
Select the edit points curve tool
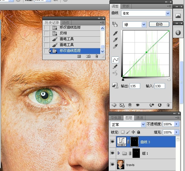coord(115,60)
